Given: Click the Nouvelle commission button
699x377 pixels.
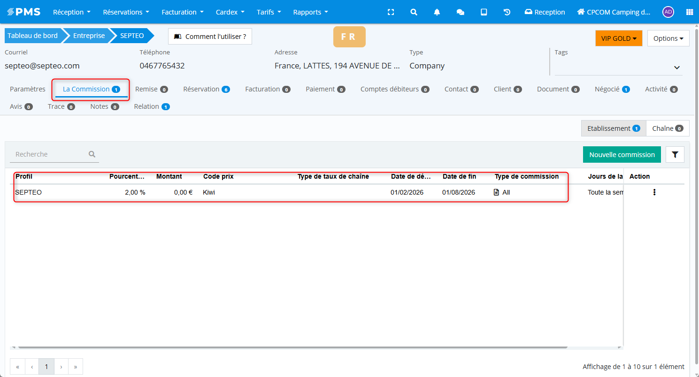Looking at the screenshot, I should (x=622, y=155).
